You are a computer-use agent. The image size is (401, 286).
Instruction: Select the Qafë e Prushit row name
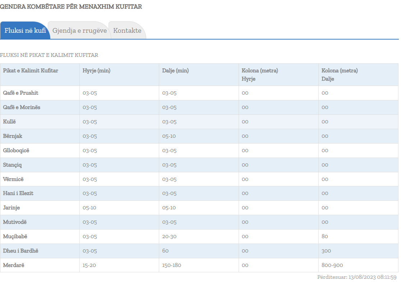pyautogui.click(x=20, y=93)
